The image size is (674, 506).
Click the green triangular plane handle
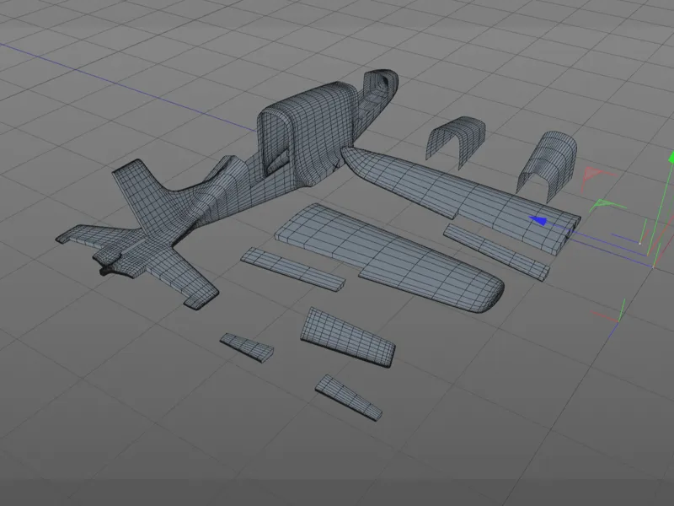tap(605, 205)
